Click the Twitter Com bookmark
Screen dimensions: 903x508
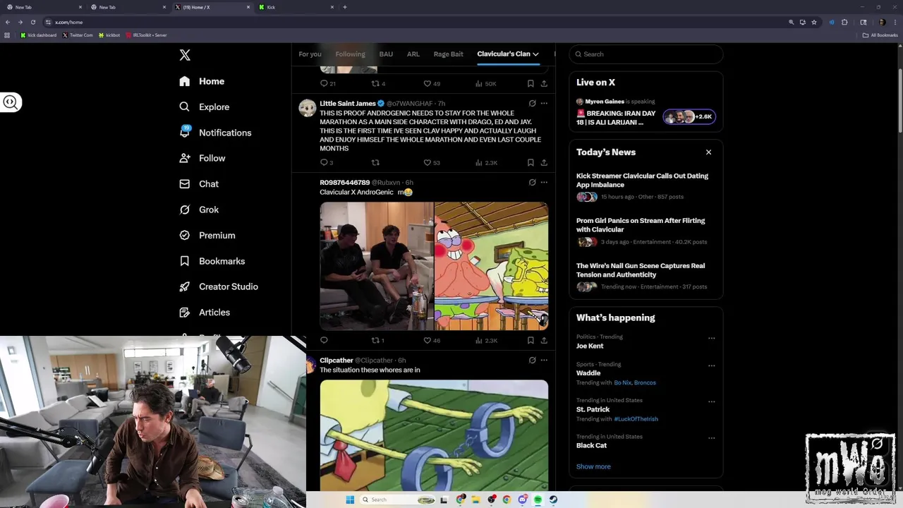point(78,35)
